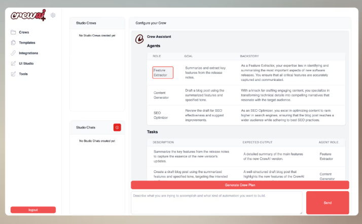
Task: Click task description 'Summarize the key features from'
Action: tap(191, 156)
